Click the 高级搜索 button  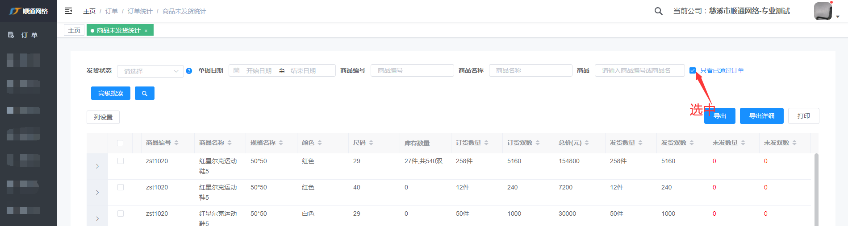pyautogui.click(x=111, y=93)
